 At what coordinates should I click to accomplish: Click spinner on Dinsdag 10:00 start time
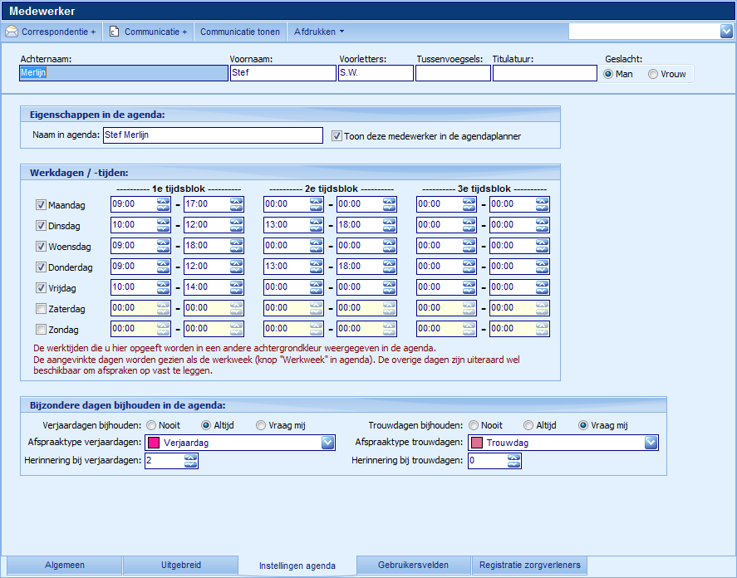163,224
